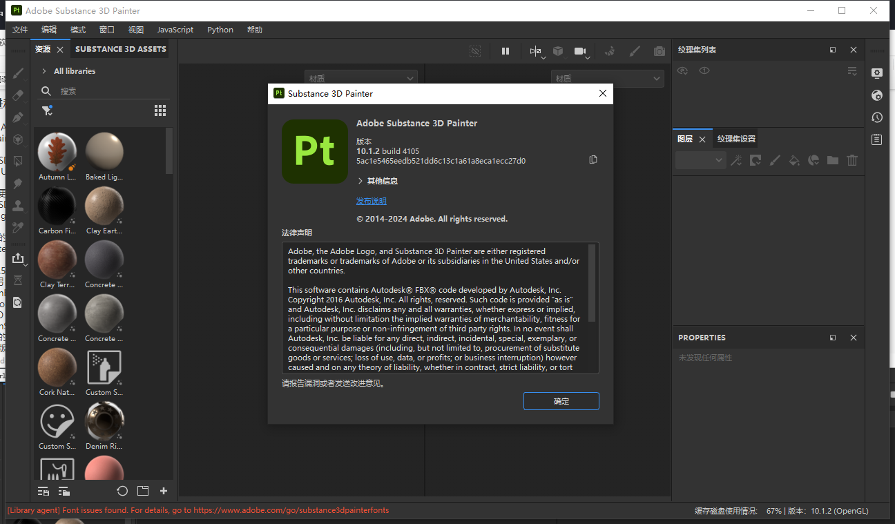Click 确定 button in About dialog
895x524 pixels.
pos(561,401)
